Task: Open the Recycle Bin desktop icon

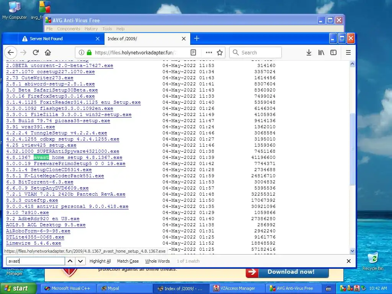Action: (373, 261)
